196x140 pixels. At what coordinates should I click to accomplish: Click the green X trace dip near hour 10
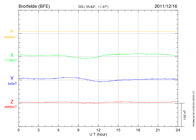click(x=86, y=58)
